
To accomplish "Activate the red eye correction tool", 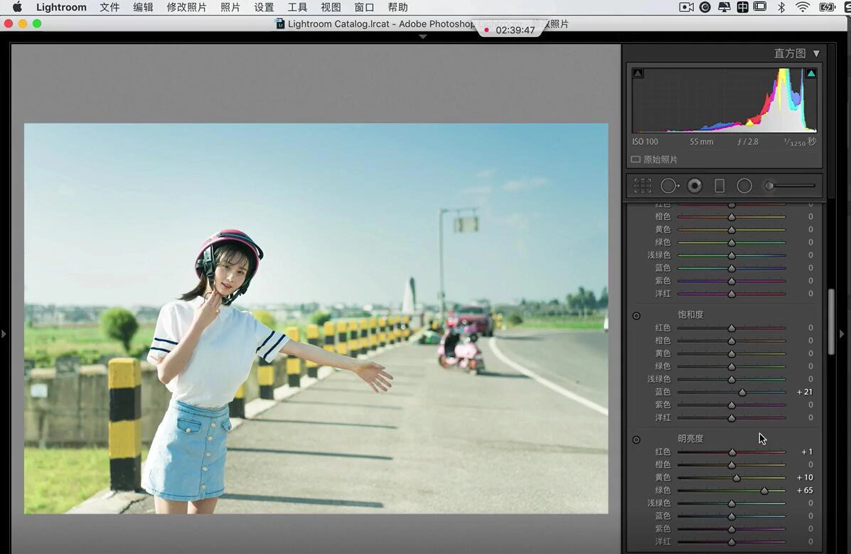I will tap(695, 186).
